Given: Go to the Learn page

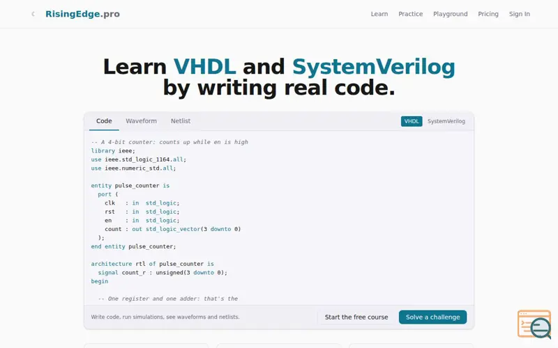Looking at the screenshot, I should click(x=379, y=14).
